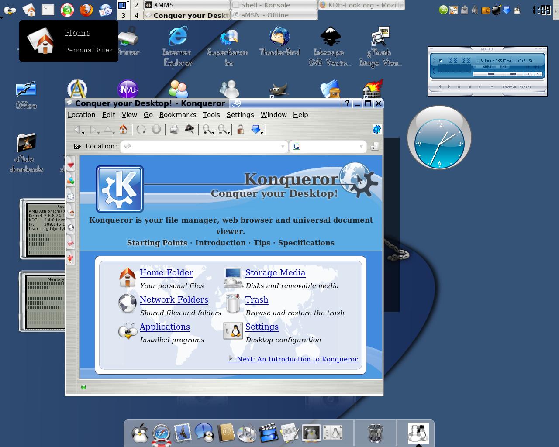Toggle SHUFFLE in the XMMS player
Image resolution: width=559 pixels, height=447 pixels.
point(509,86)
